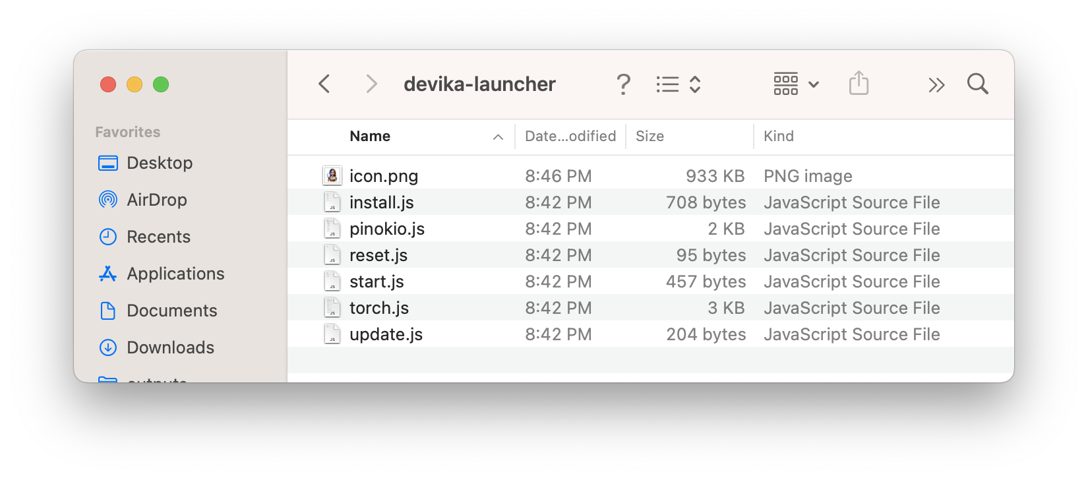This screenshot has height=480, width=1088.
Task: Select the Kind column header
Action: 779,136
